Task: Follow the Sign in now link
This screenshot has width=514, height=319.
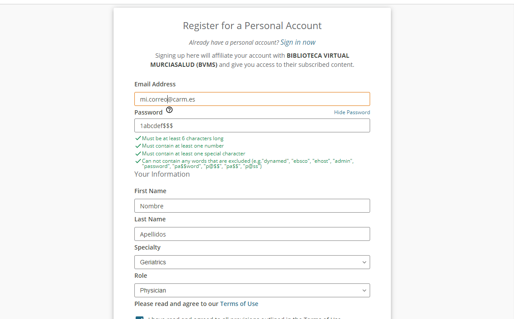Action: coord(298,42)
